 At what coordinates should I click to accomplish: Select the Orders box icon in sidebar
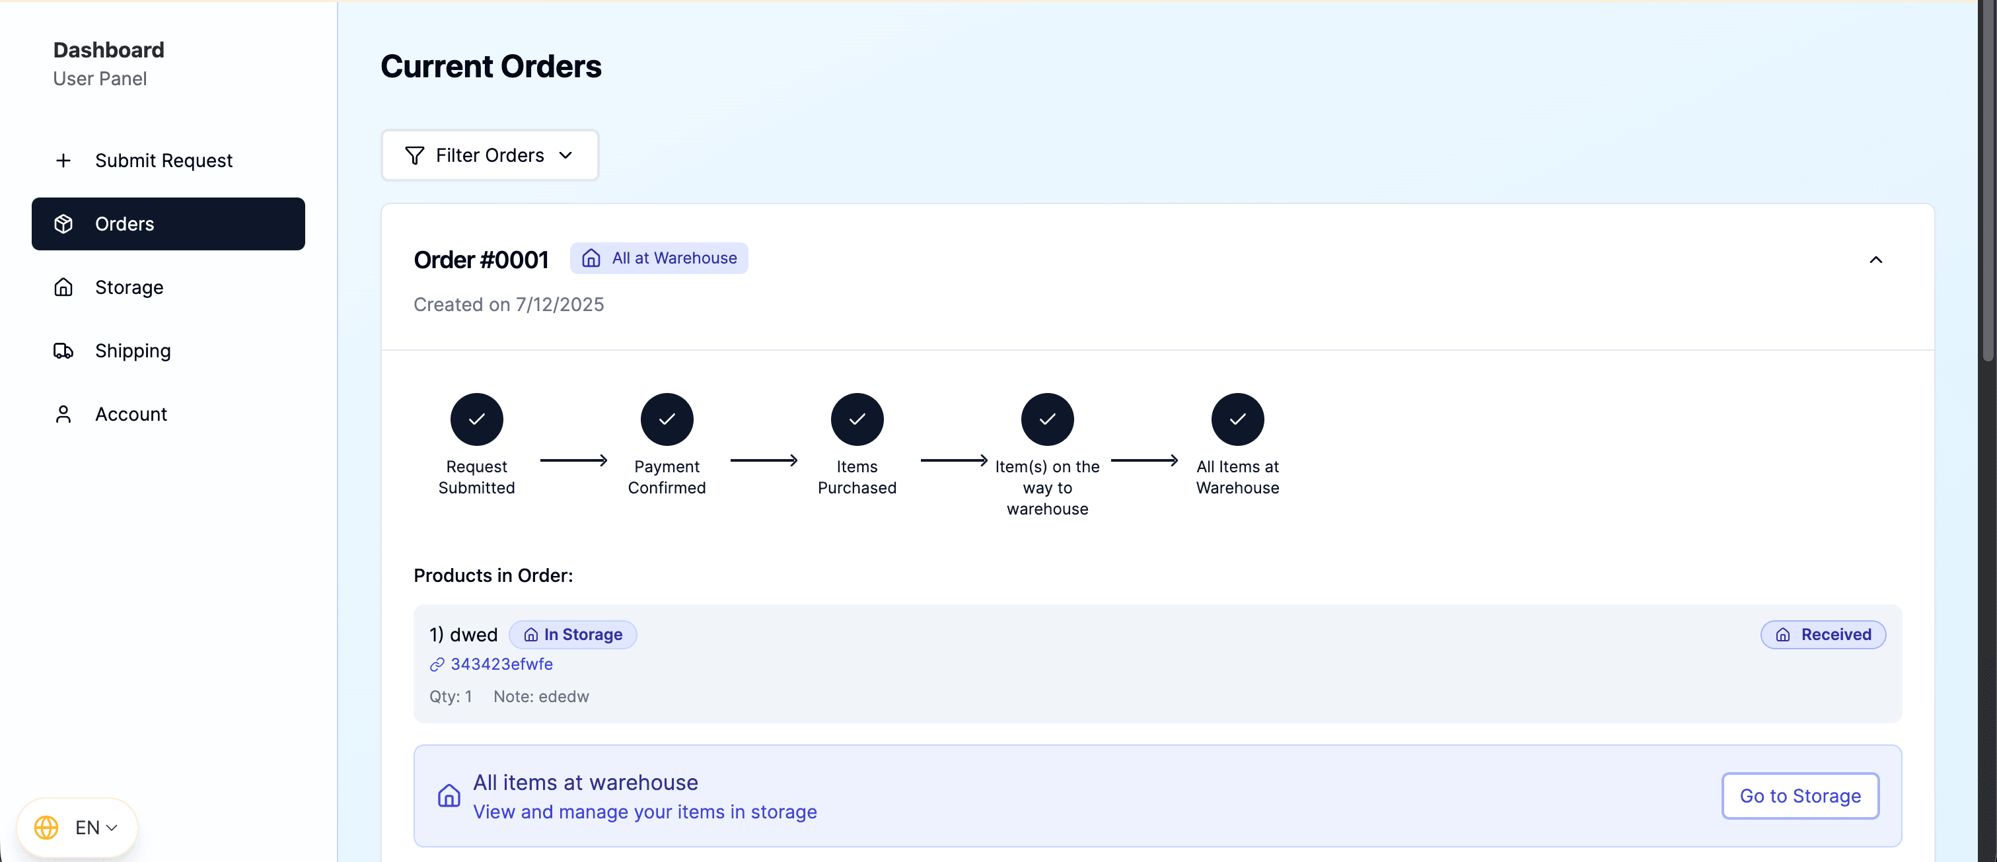coord(63,223)
